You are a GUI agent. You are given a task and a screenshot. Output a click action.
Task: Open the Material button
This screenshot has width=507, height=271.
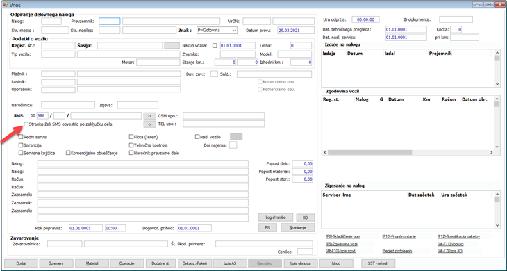pyautogui.click(x=92, y=263)
